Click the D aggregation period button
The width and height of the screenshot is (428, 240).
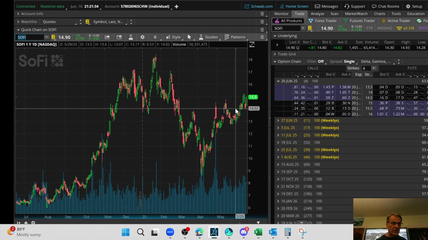155,37
